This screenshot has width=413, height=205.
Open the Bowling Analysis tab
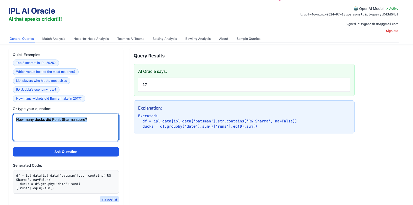(198, 39)
